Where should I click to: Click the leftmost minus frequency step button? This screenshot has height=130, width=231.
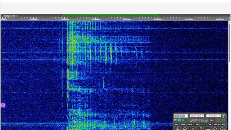click(x=191, y=120)
